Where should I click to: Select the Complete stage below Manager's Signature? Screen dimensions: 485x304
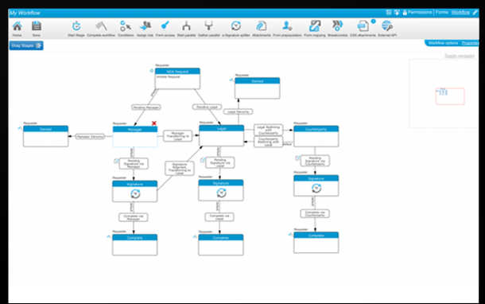coord(135,245)
